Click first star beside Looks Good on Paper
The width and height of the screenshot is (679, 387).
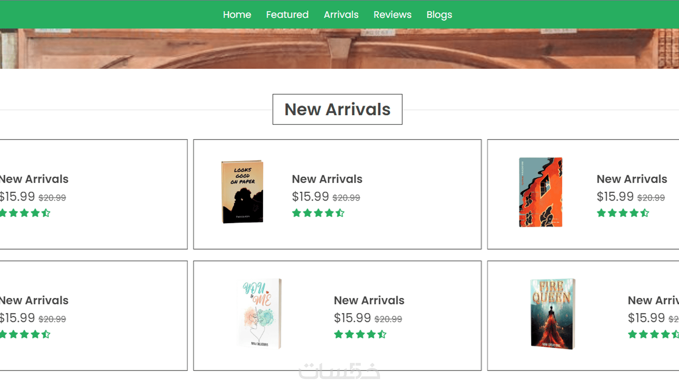point(296,213)
